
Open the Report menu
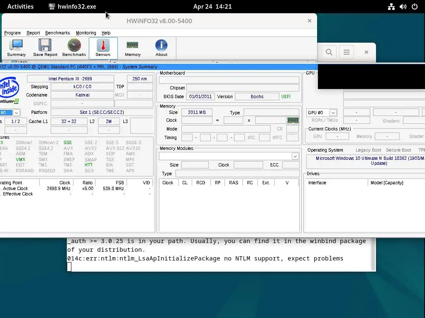click(33, 33)
